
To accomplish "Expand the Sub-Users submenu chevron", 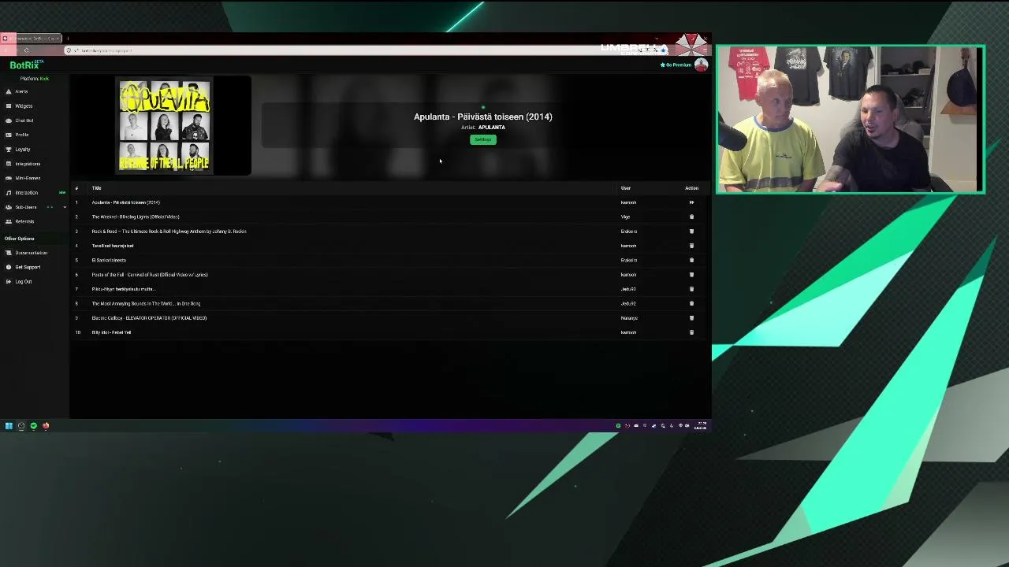I will (x=65, y=207).
